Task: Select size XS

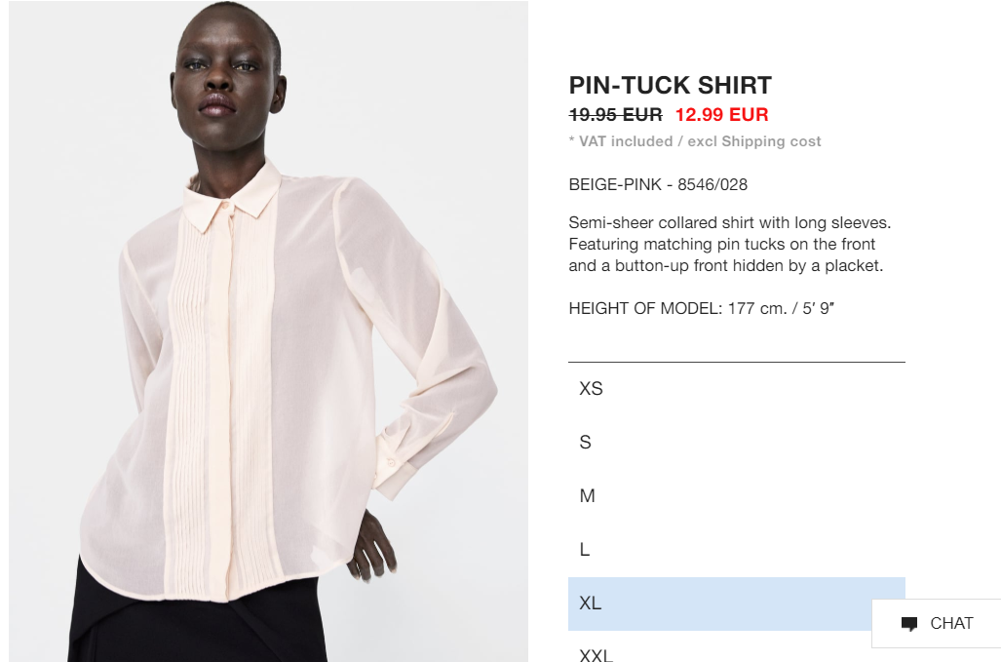Action: [737, 389]
